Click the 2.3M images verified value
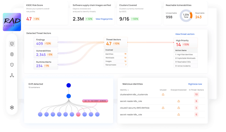Screen dimensions: 226x132 78,19
